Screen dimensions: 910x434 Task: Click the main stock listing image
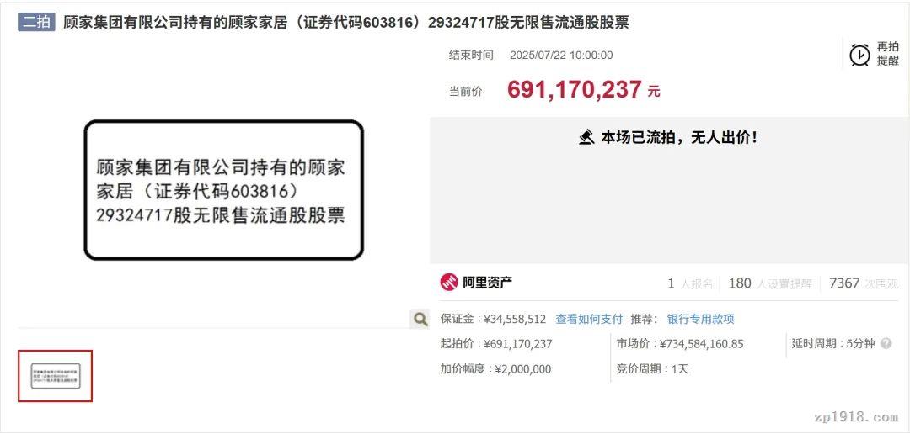[224, 190]
